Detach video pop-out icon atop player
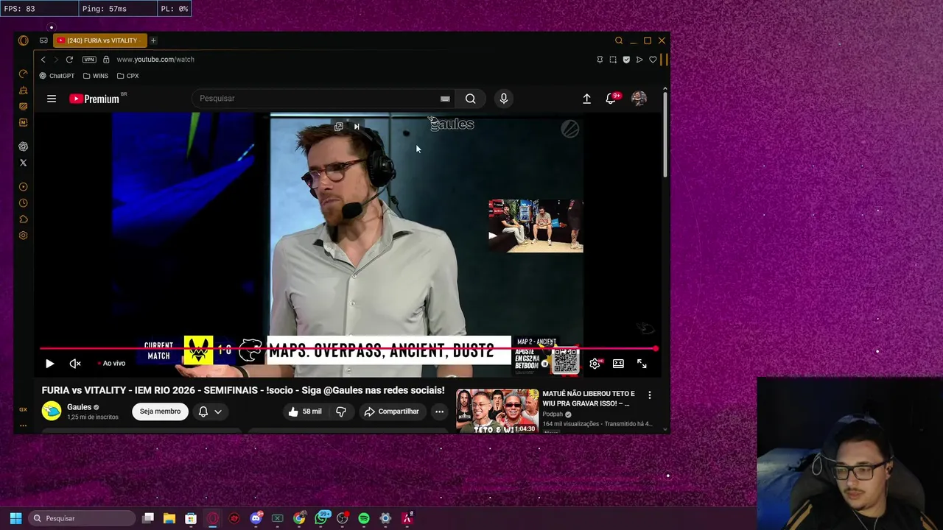Image resolution: width=943 pixels, height=530 pixels. tap(339, 127)
